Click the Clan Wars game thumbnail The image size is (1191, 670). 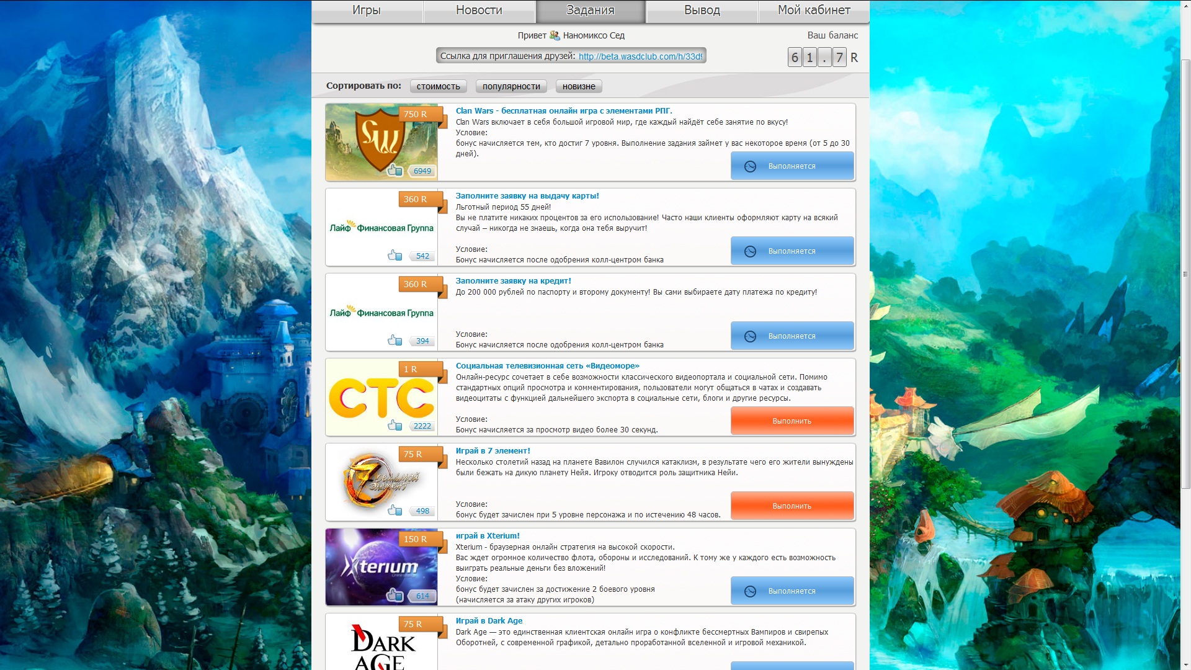(381, 142)
